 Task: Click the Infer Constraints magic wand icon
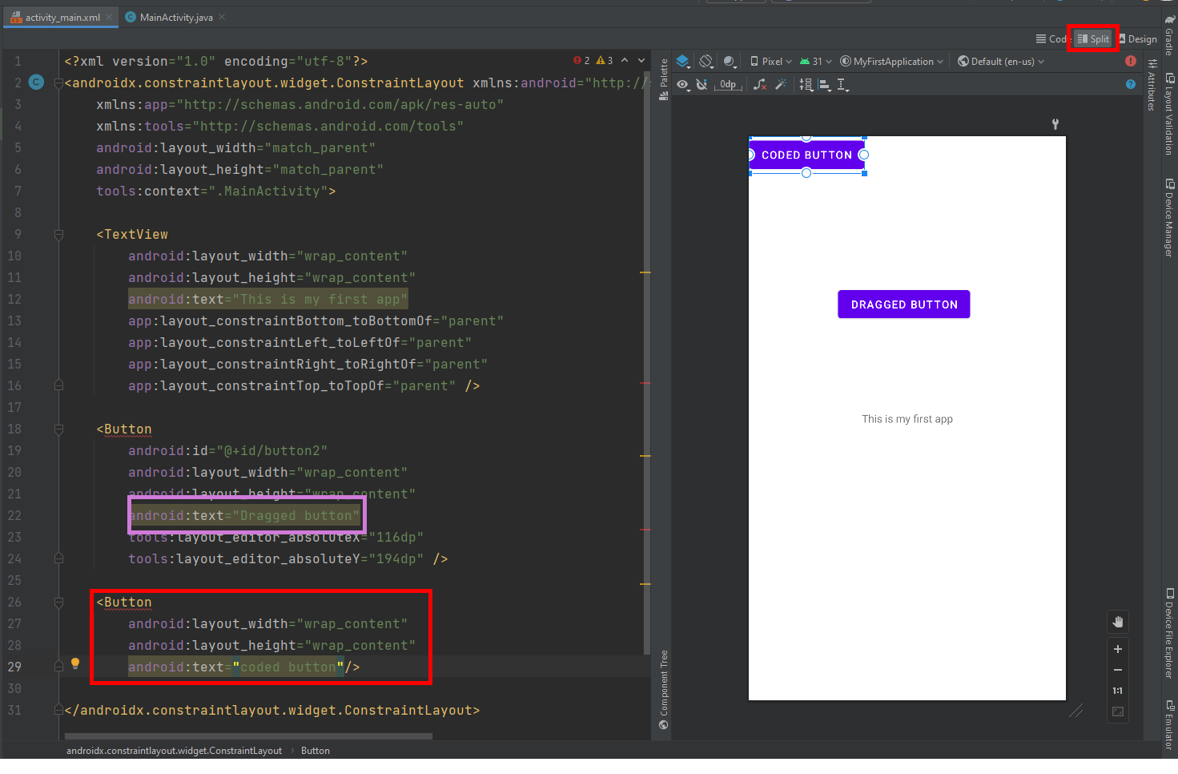pos(781,84)
